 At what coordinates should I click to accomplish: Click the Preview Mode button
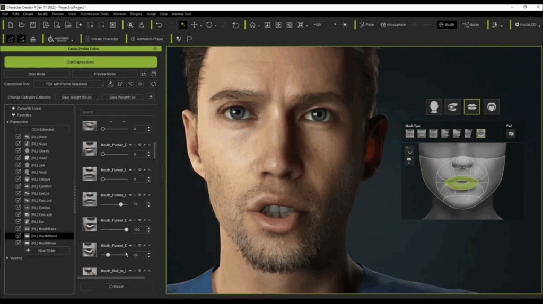tap(104, 74)
